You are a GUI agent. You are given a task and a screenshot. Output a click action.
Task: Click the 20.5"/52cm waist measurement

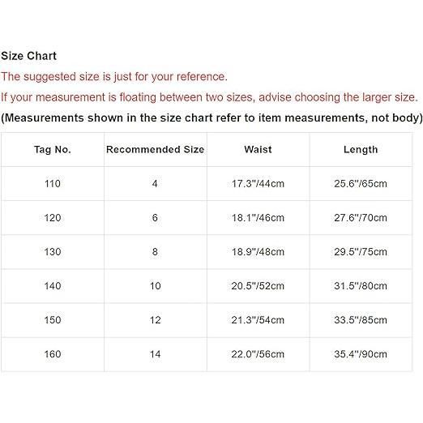tap(258, 286)
